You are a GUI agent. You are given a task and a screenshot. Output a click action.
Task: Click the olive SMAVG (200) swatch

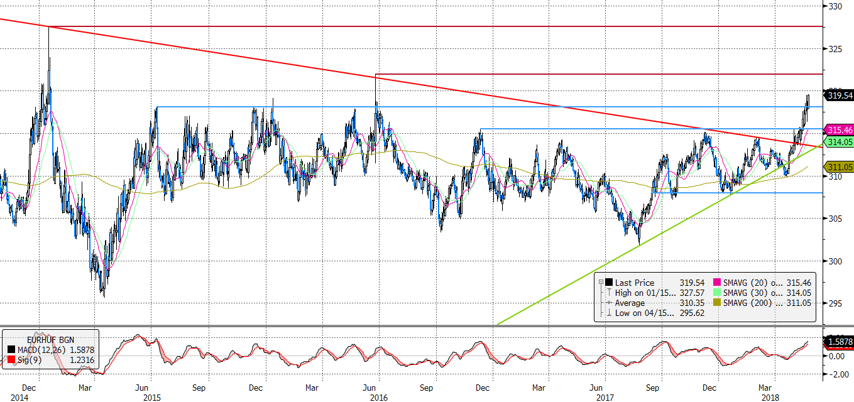tap(717, 302)
